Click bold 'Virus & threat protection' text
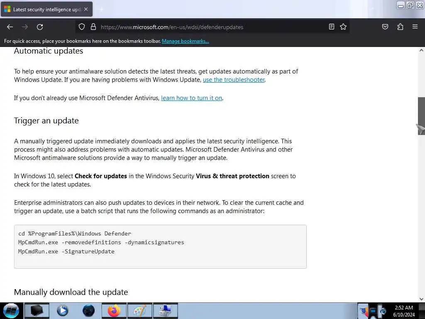This screenshot has width=425, height=319. 232,176
